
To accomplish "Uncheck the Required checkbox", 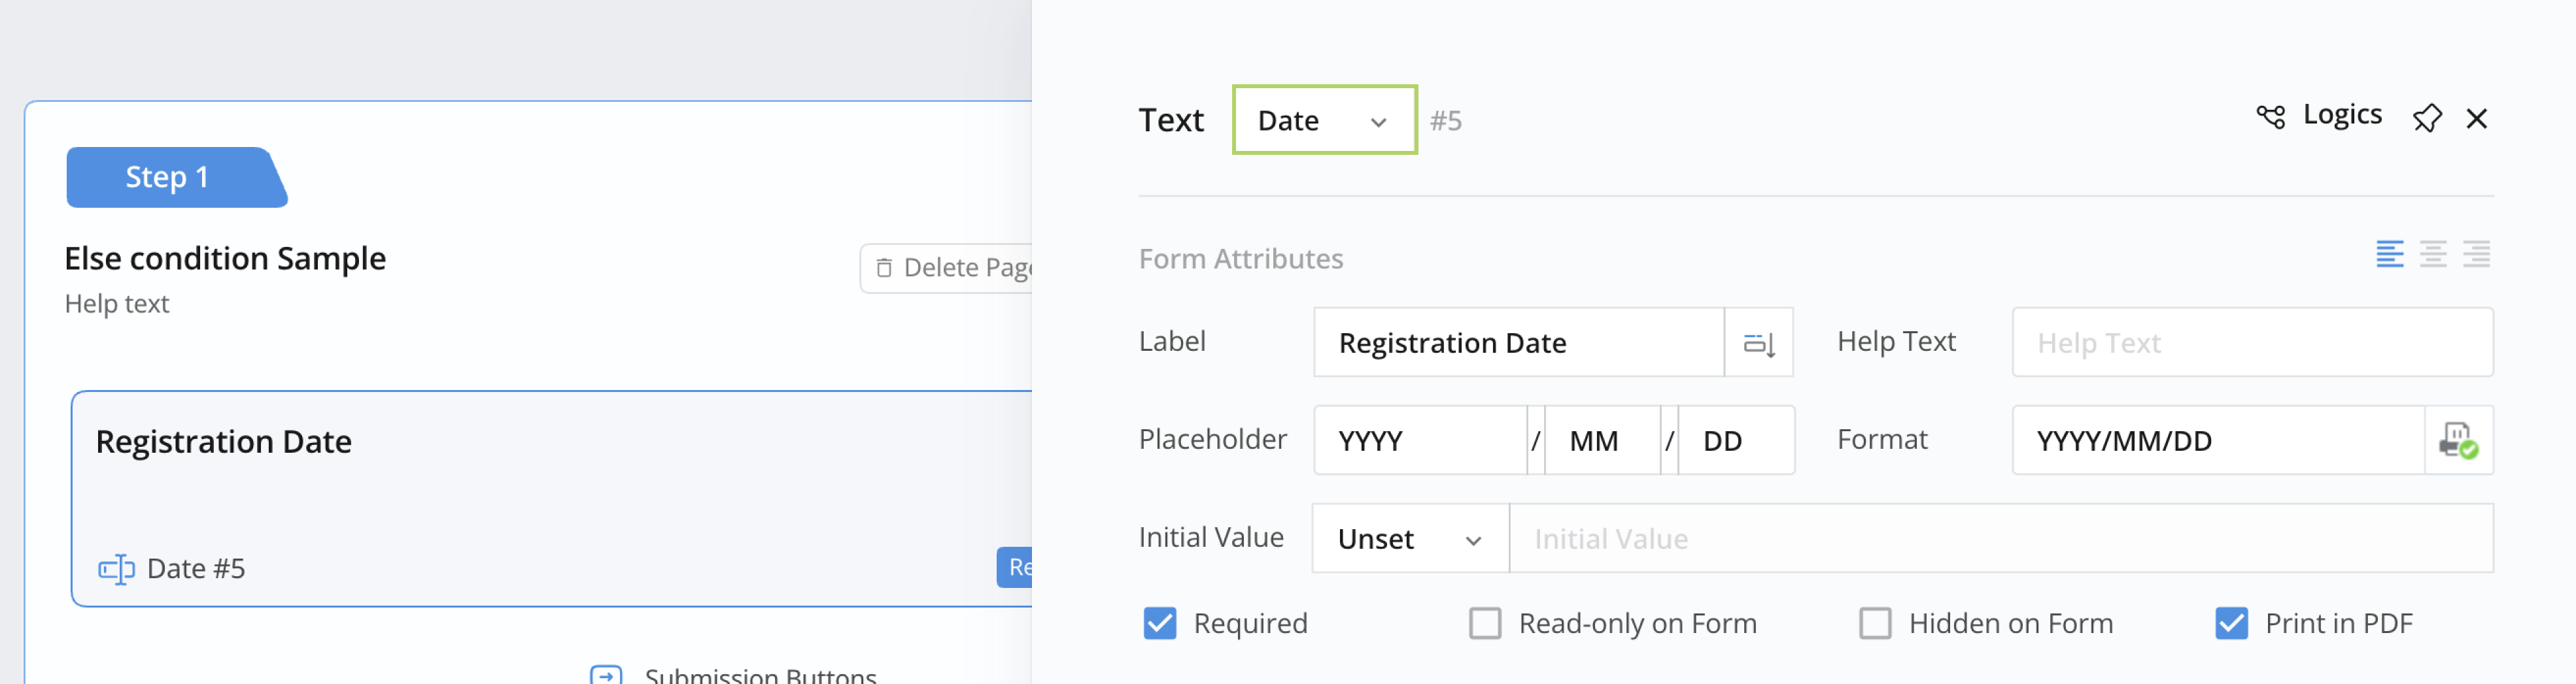I will pyautogui.click(x=1160, y=624).
